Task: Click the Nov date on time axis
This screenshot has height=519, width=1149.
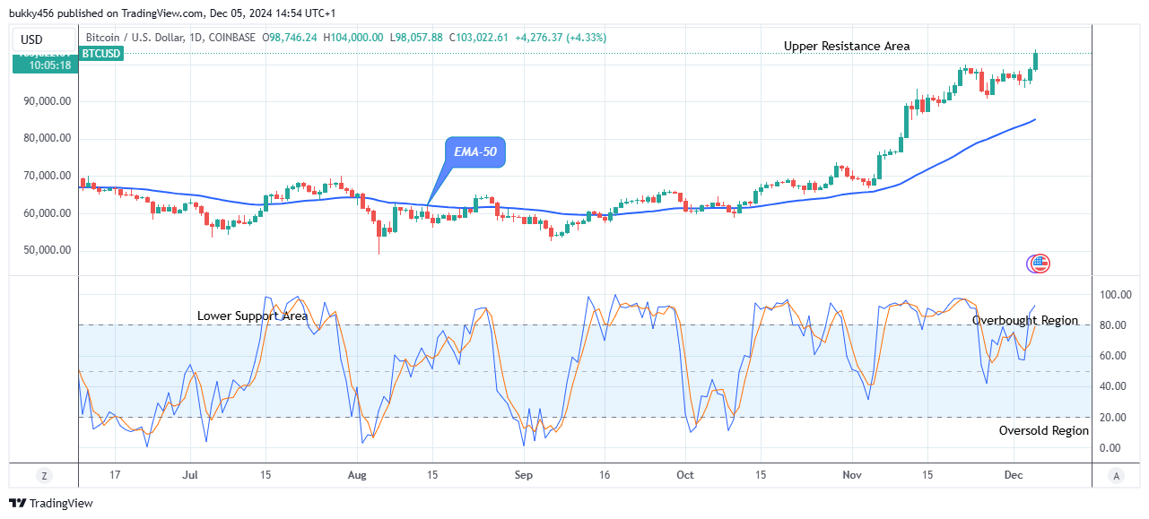Action: (x=852, y=475)
